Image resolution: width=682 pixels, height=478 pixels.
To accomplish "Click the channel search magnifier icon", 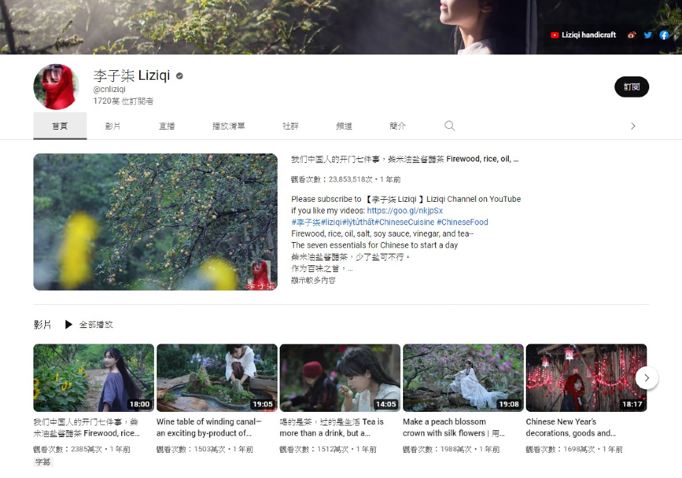I will (x=449, y=126).
